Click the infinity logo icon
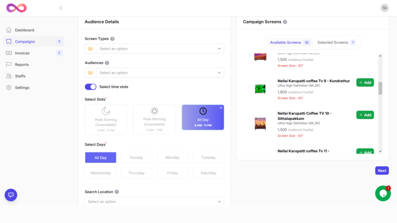 point(16,8)
